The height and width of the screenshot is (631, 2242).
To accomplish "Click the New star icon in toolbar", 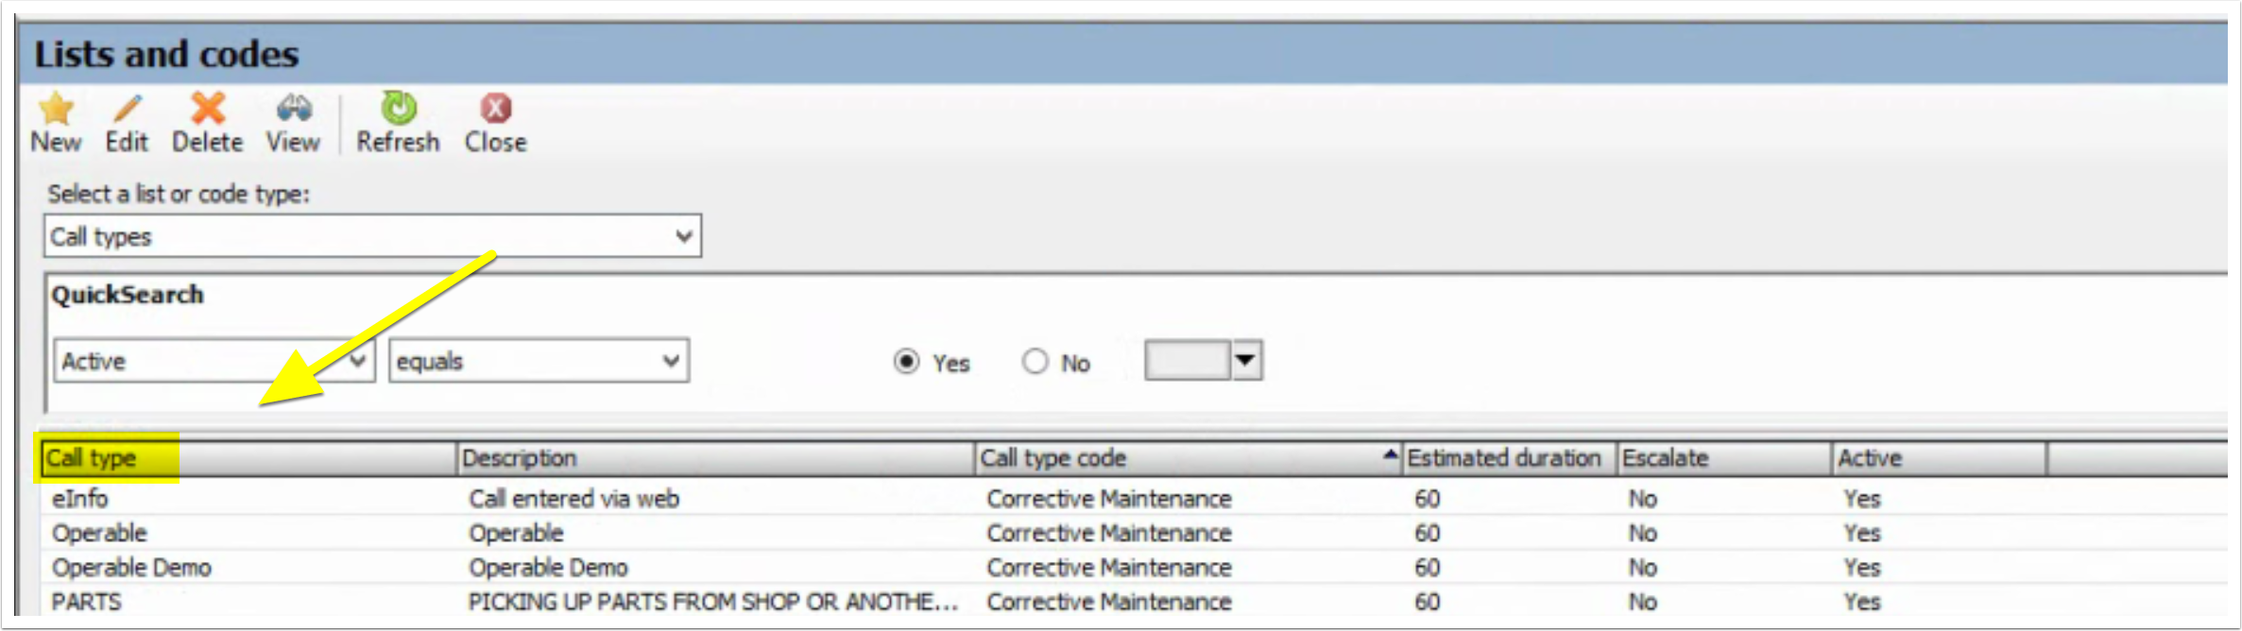I will pos(57,109).
